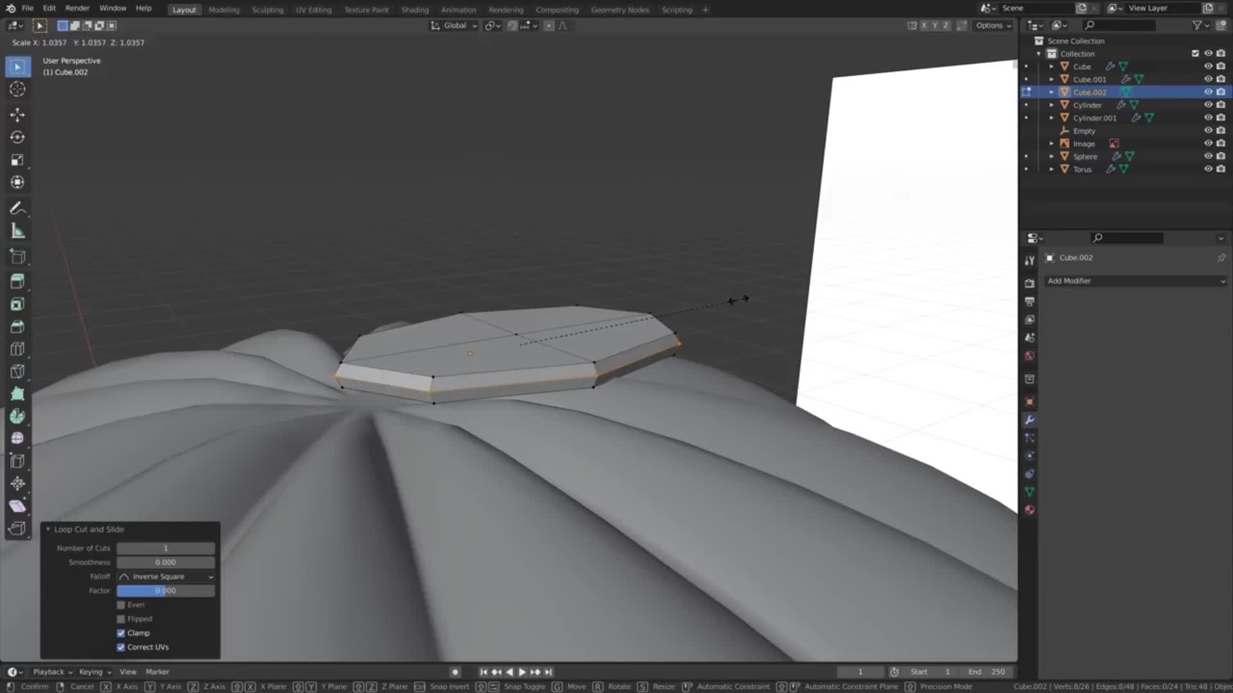Expand the Sphere object in outliner
This screenshot has height=693, width=1233.
1051,157
